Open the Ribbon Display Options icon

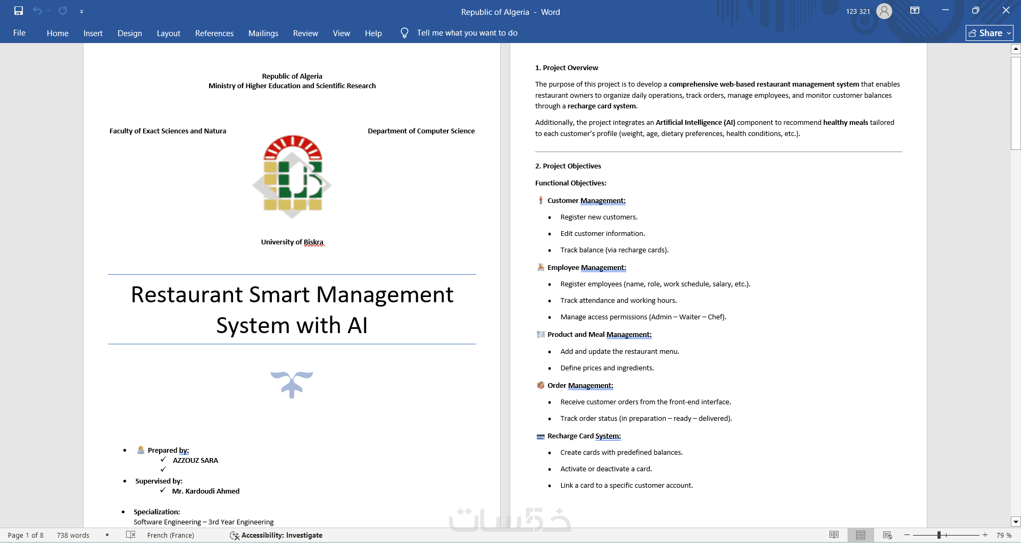click(x=915, y=10)
